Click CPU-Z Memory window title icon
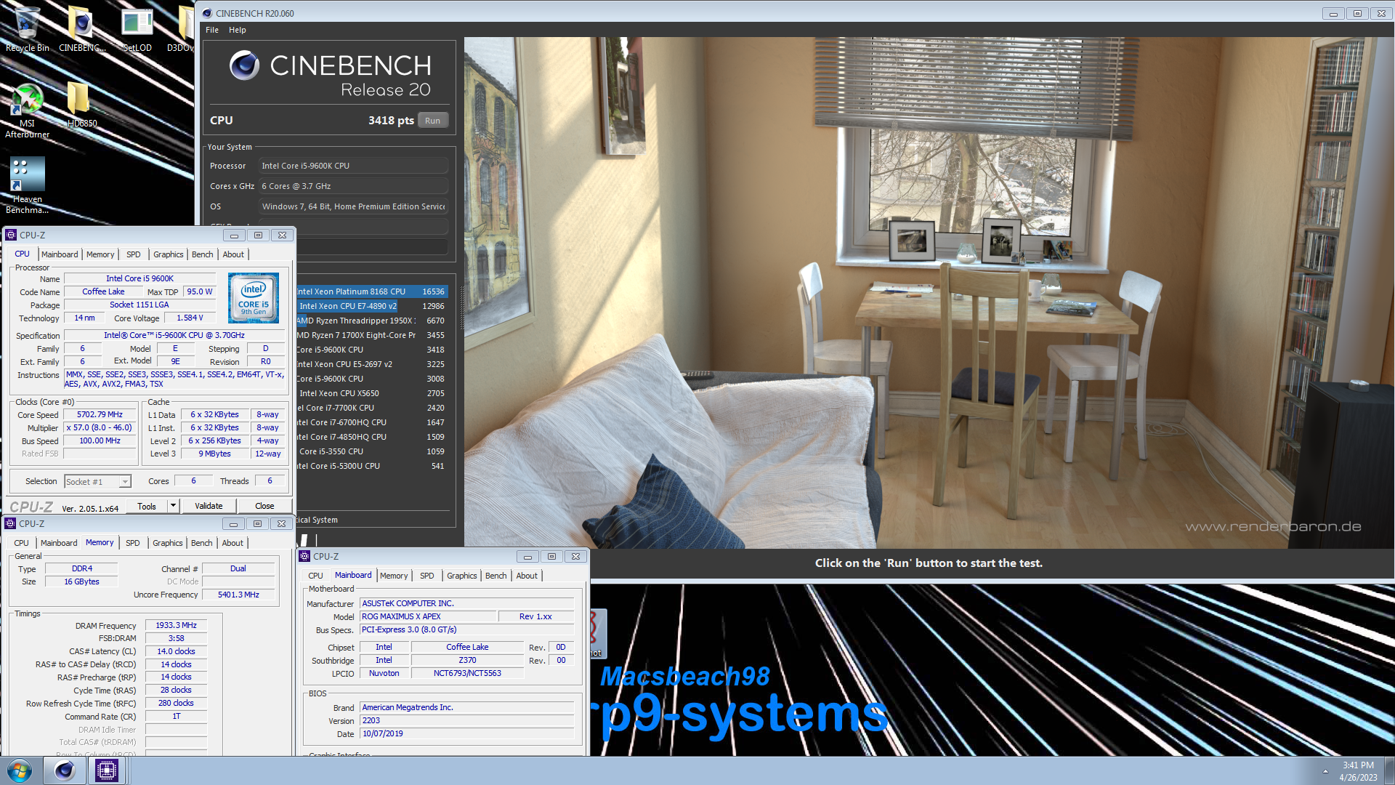 10,523
